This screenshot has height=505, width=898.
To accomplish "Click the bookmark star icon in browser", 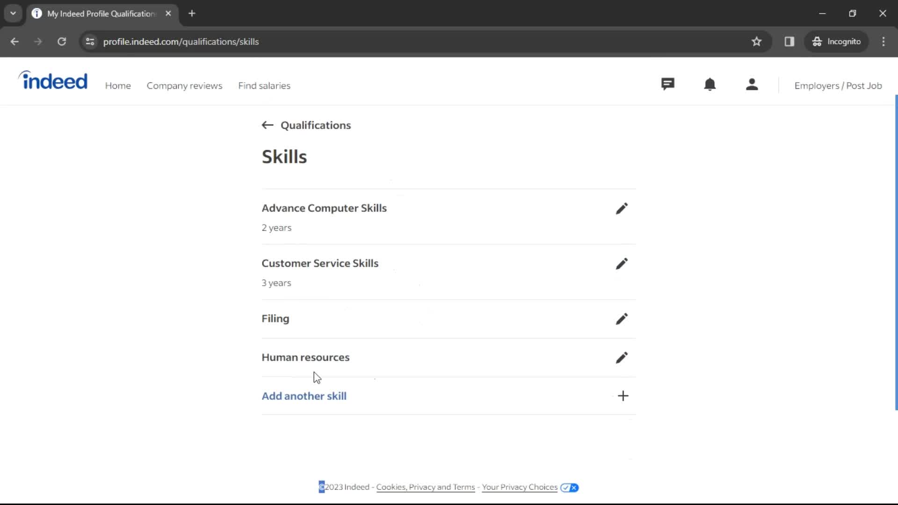I will (756, 41).
